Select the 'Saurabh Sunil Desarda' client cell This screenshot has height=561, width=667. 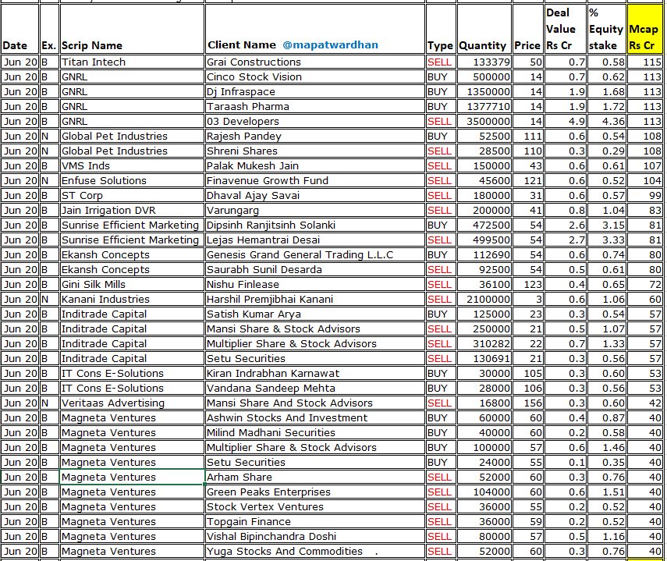pos(315,270)
